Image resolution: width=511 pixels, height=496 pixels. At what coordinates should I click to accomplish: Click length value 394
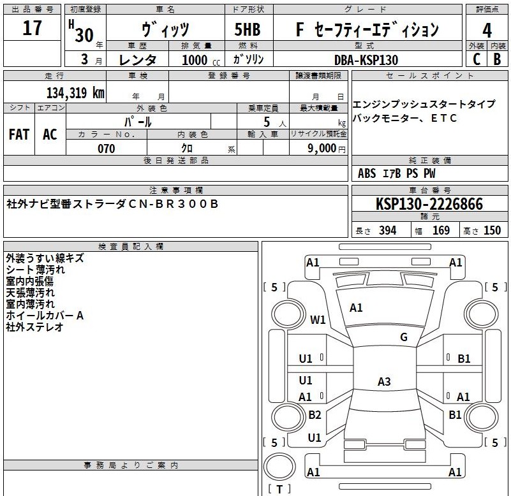387,231
